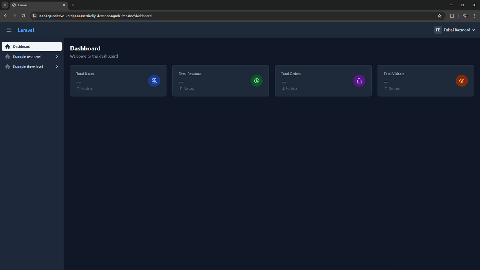Screen dimensions: 480x270
Task: Expand the Example three level chevron
Action: point(57,66)
